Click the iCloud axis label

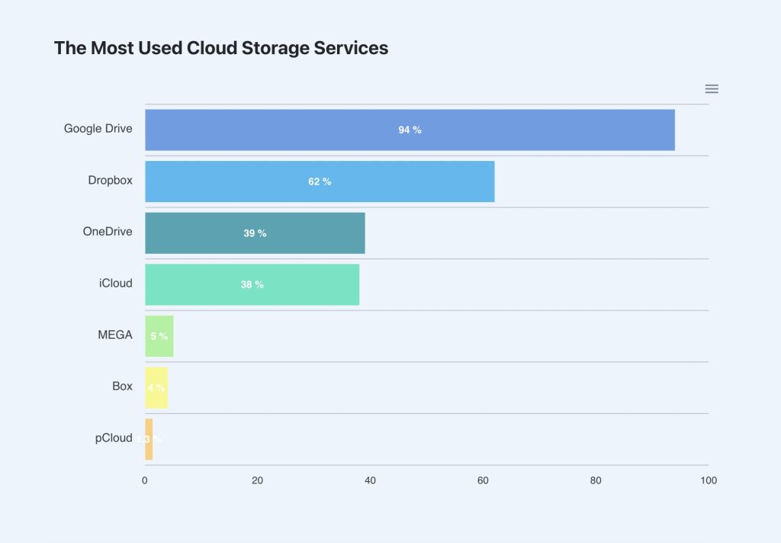click(x=116, y=284)
